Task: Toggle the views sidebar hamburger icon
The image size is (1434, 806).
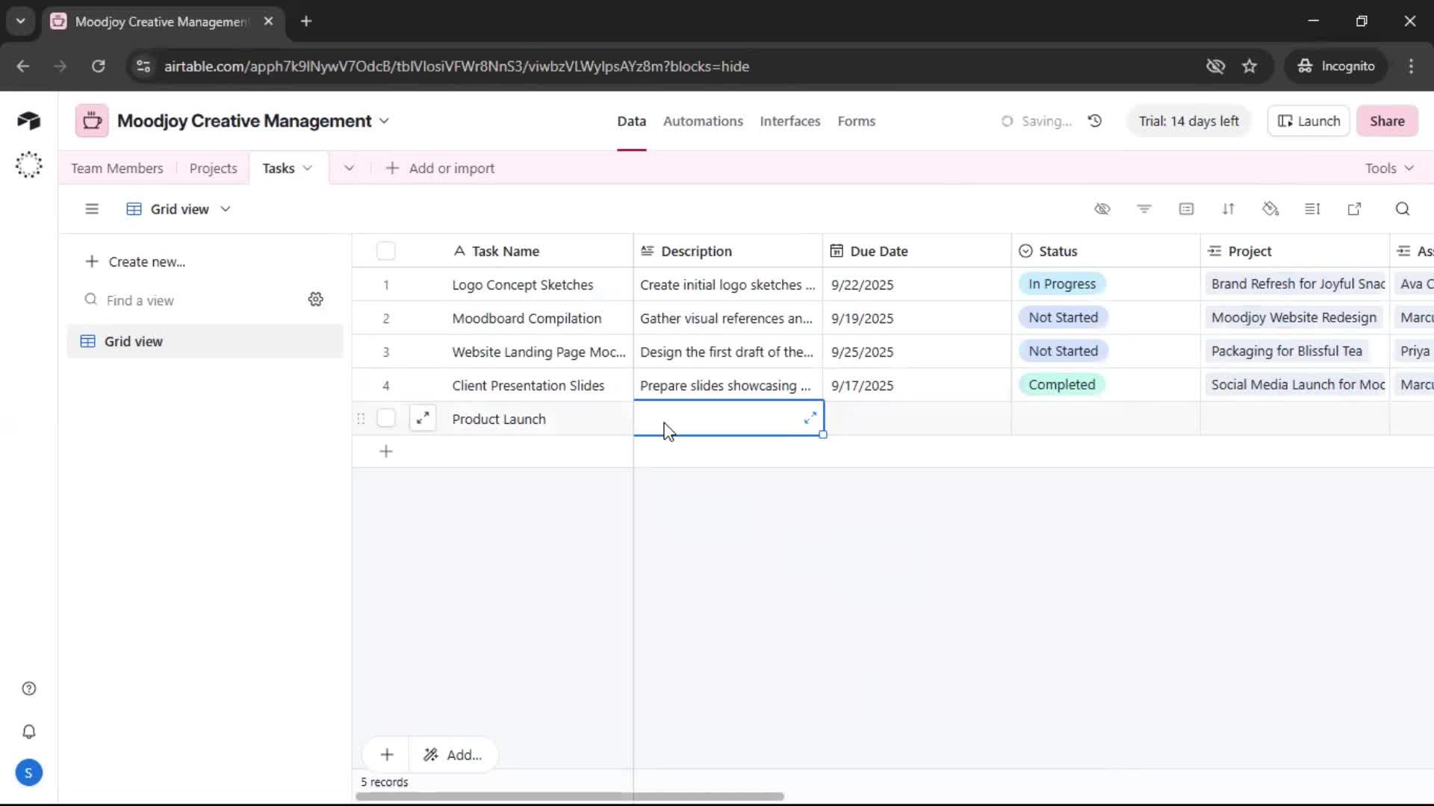Action: click(x=92, y=209)
